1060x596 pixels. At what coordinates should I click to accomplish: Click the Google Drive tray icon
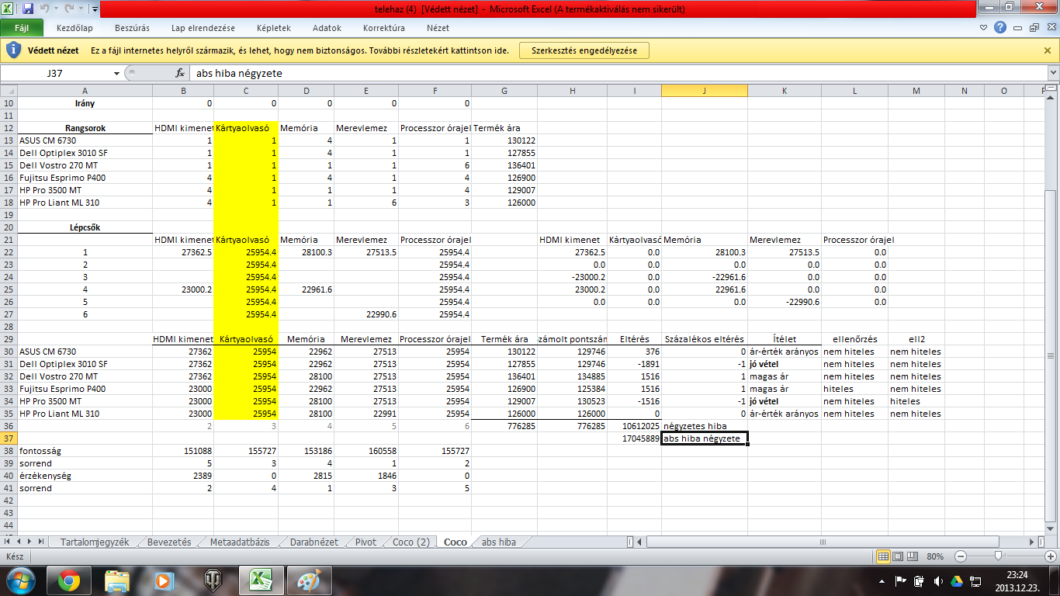[x=956, y=580]
